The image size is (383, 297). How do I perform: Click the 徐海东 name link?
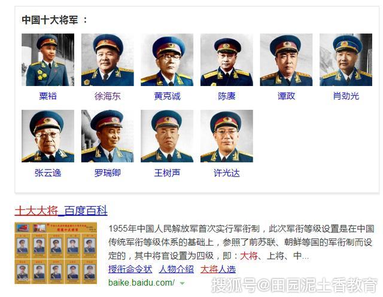(108, 96)
